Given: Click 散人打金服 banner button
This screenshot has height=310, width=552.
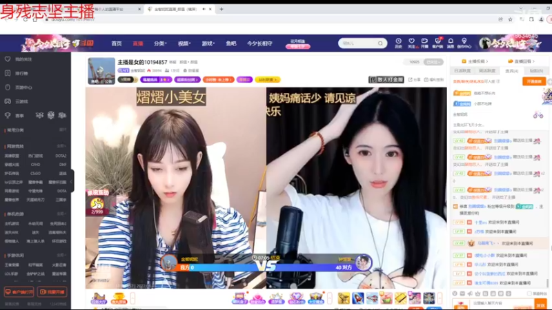Looking at the screenshot, I should tap(386, 80).
